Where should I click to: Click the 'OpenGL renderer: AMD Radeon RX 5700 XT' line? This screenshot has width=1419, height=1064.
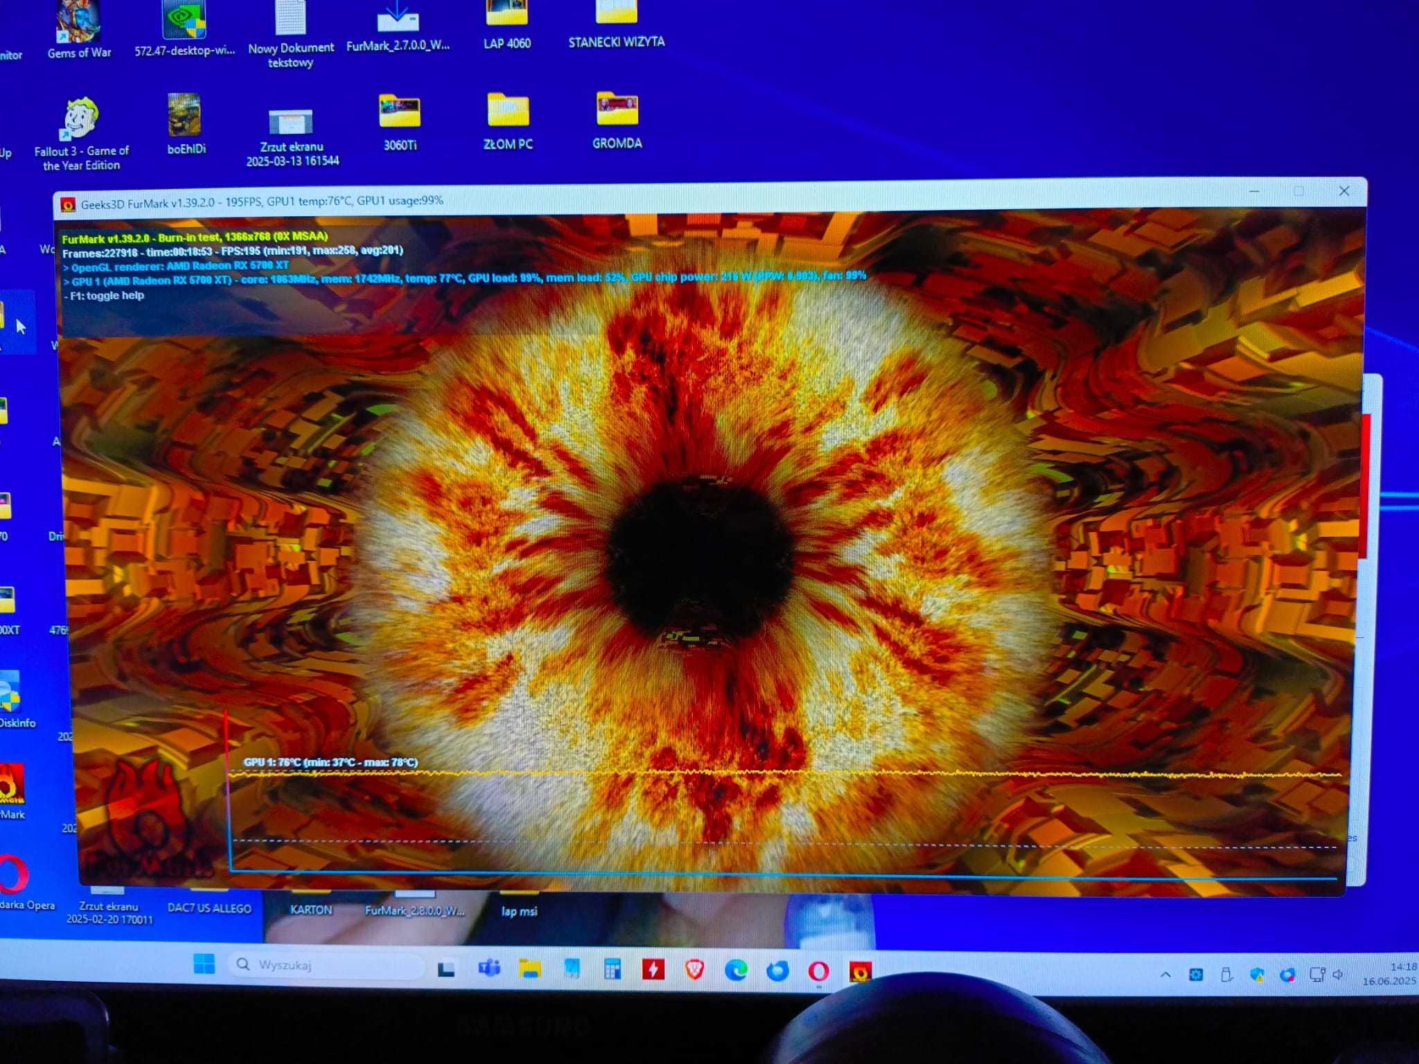coord(176,266)
